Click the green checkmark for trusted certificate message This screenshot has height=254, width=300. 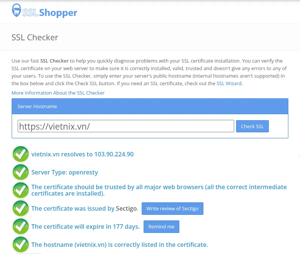pyautogui.click(x=21, y=190)
